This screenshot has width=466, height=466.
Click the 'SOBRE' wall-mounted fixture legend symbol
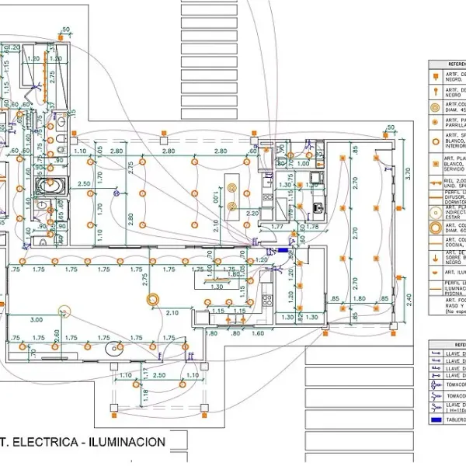tap(436, 258)
